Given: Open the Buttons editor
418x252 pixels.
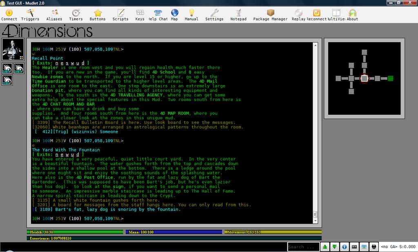Looking at the screenshot, I should coord(98,15).
